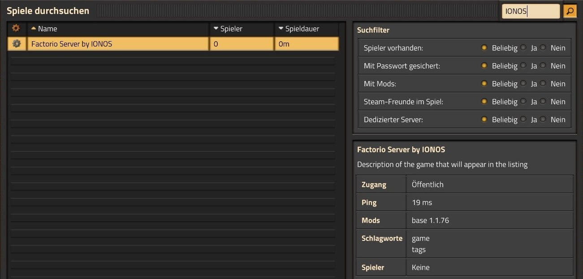Select Beliebig for Mit Passwort gesichert
Image resolution: width=583 pixels, height=279 pixels.
click(x=484, y=66)
